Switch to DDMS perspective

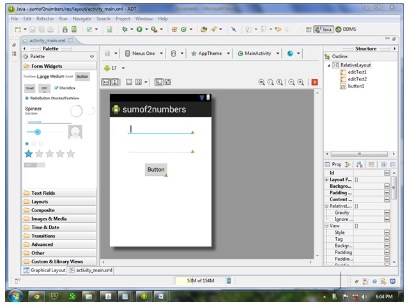(x=346, y=29)
